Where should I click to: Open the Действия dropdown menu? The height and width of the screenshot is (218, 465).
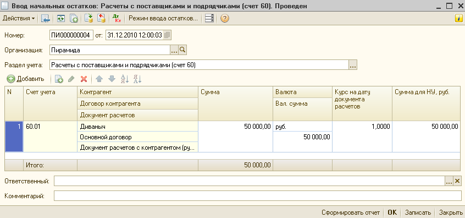coord(18,18)
